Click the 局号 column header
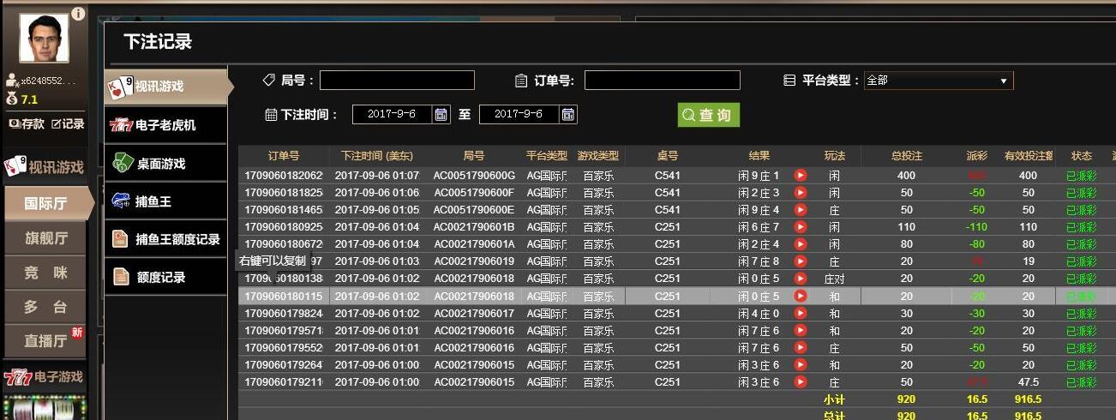Screen dimensions: 1116x420 [473, 156]
